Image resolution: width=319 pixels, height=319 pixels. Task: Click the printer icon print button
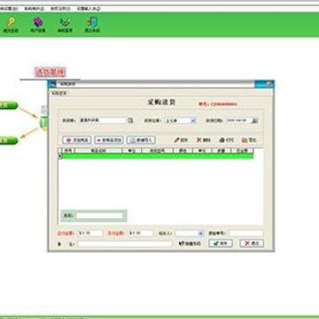(227, 140)
